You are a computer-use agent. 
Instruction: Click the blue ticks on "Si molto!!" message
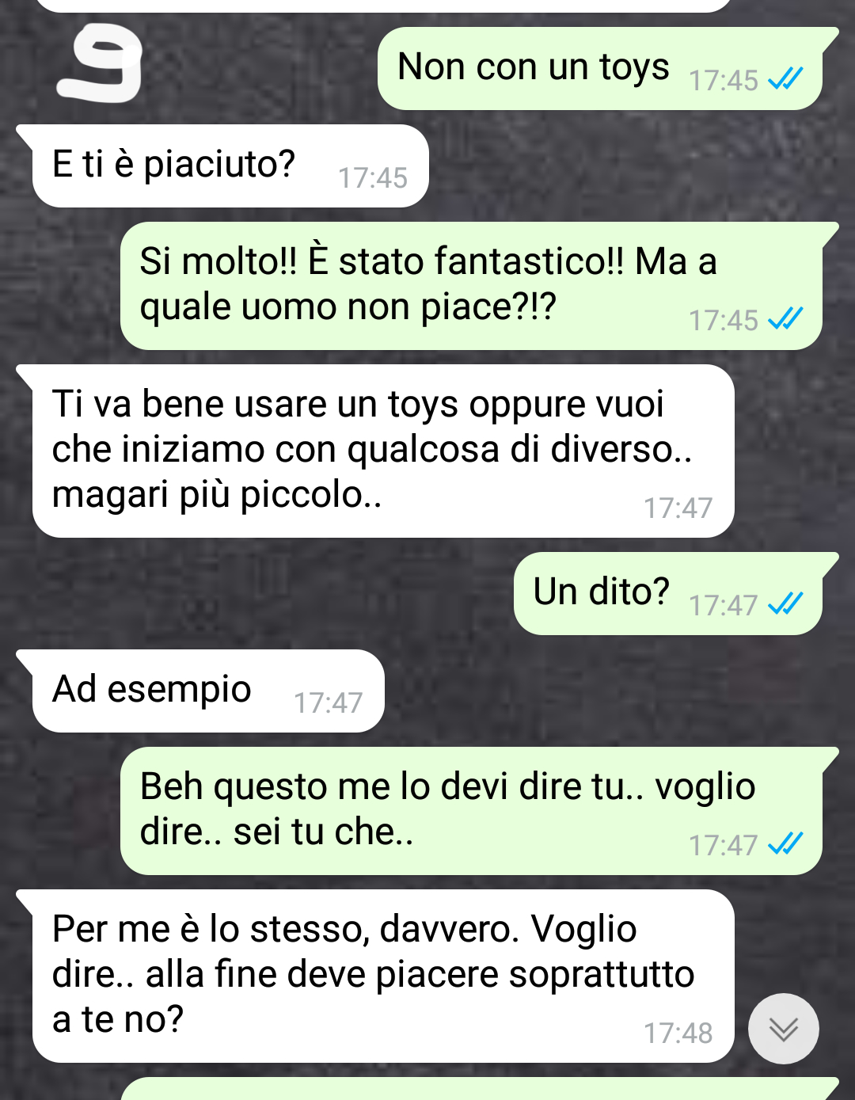coord(785,318)
